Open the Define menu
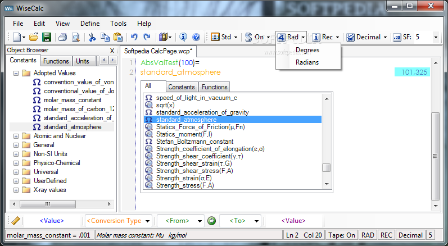Viewport: 448px width, 246px height. [x=90, y=24]
